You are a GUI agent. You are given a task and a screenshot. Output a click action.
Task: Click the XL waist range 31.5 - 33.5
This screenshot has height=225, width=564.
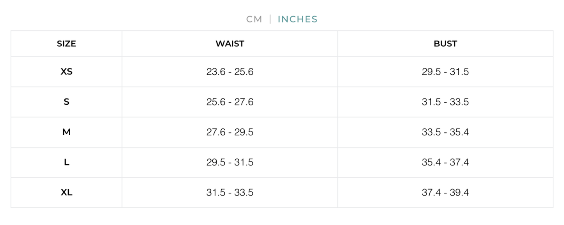[x=230, y=192]
